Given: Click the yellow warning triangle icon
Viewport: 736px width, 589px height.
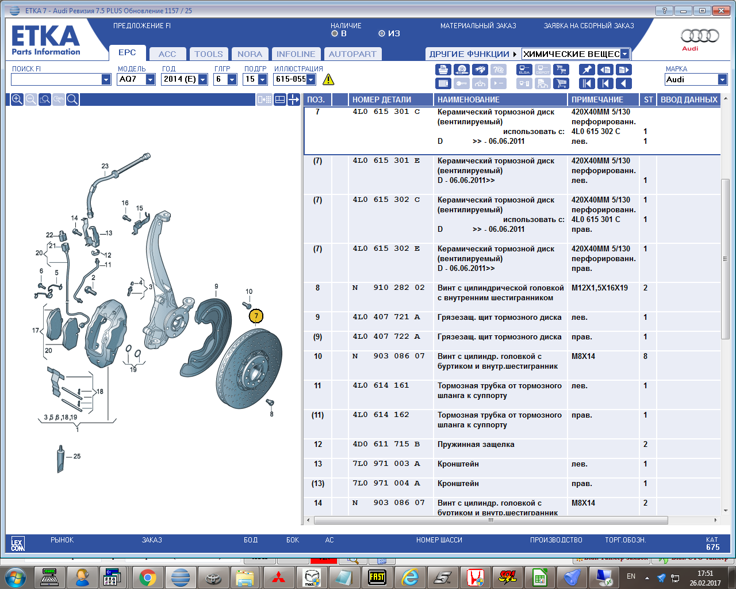Looking at the screenshot, I should (328, 79).
